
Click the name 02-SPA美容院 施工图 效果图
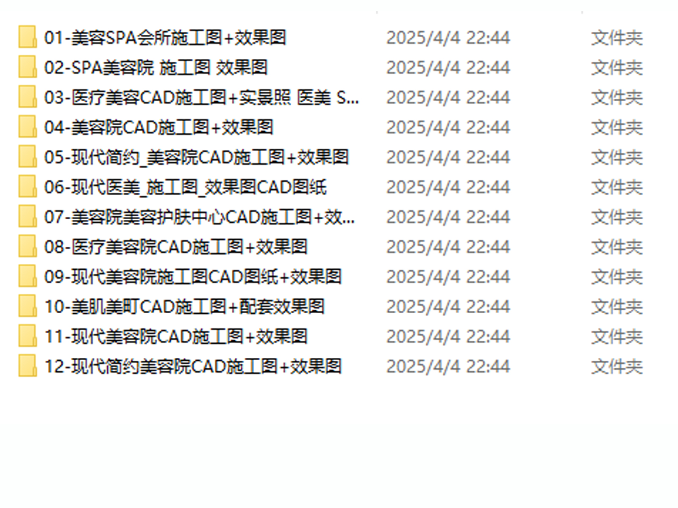point(156,67)
